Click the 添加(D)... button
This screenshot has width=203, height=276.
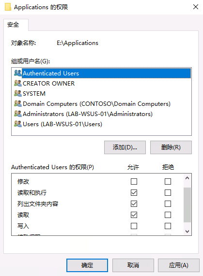click(x=125, y=147)
